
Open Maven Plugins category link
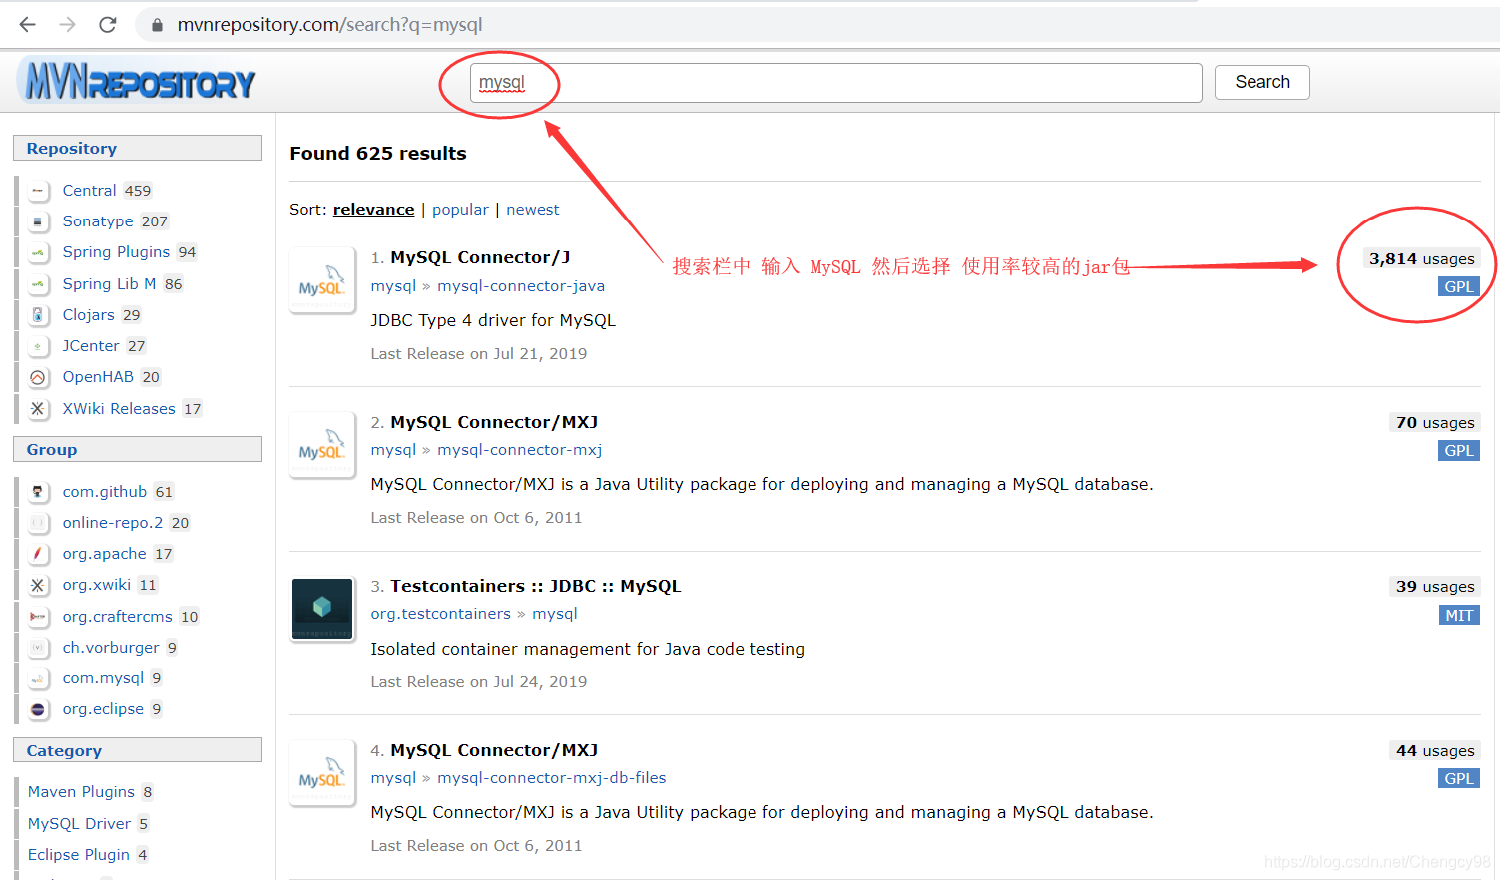tap(81, 792)
